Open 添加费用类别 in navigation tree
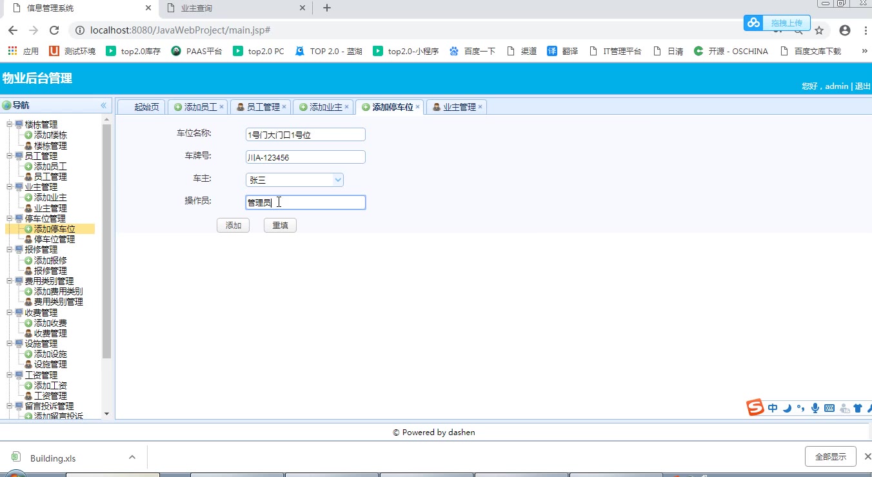The height and width of the screenshot is (477, 872). coord(58,291)
